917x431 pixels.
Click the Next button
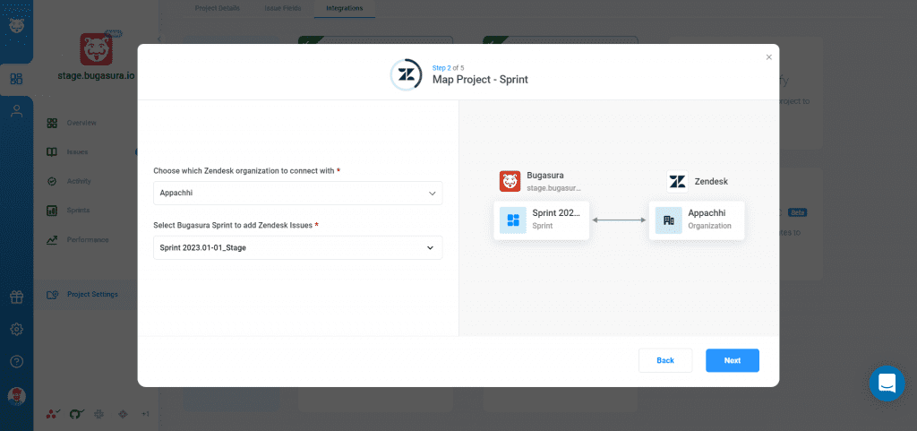[x=733, y=360]
